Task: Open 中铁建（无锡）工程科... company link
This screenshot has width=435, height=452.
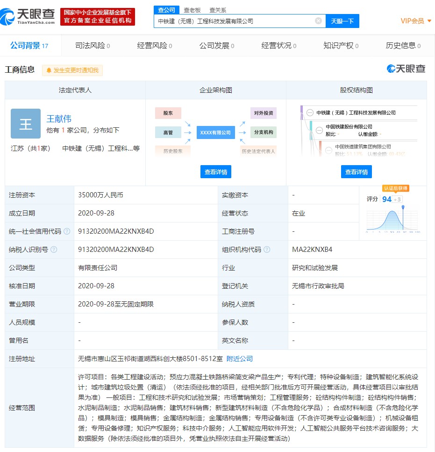Action: pos(101,148)
